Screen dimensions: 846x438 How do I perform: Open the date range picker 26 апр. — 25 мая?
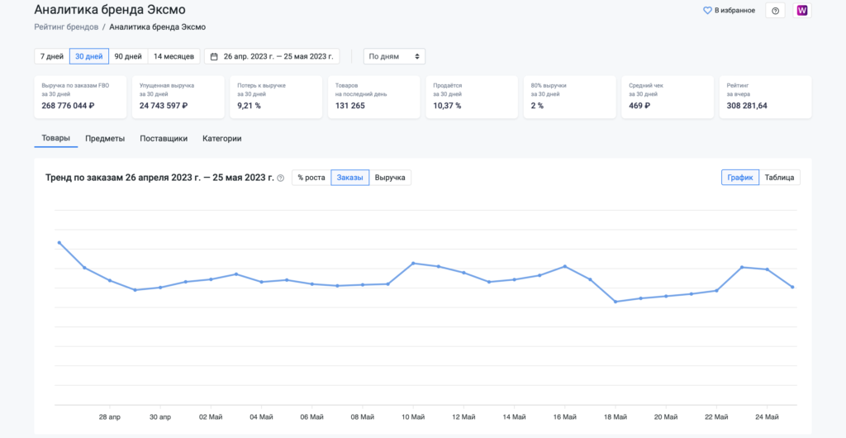tap(272, 56)
